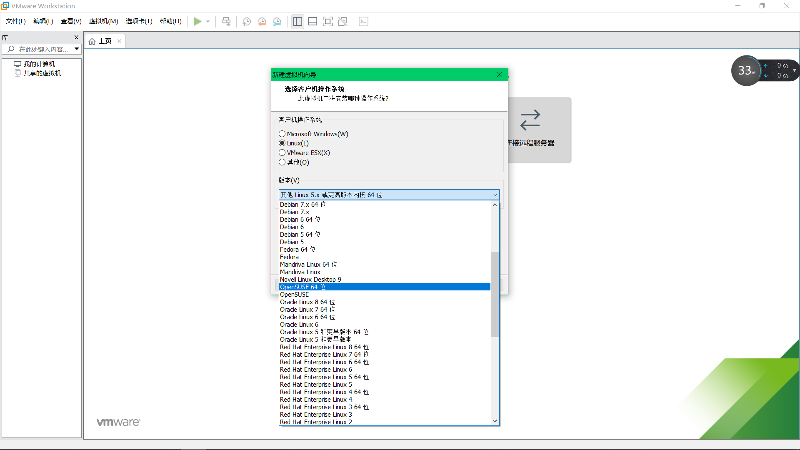Click the home icon on 主页 tab

92,41
